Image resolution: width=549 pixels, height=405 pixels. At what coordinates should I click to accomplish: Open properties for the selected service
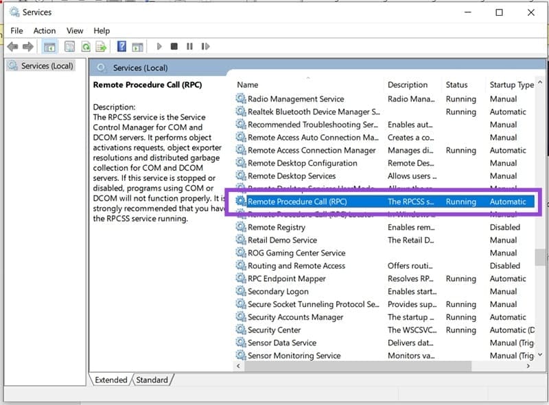(x=69, y=46)
